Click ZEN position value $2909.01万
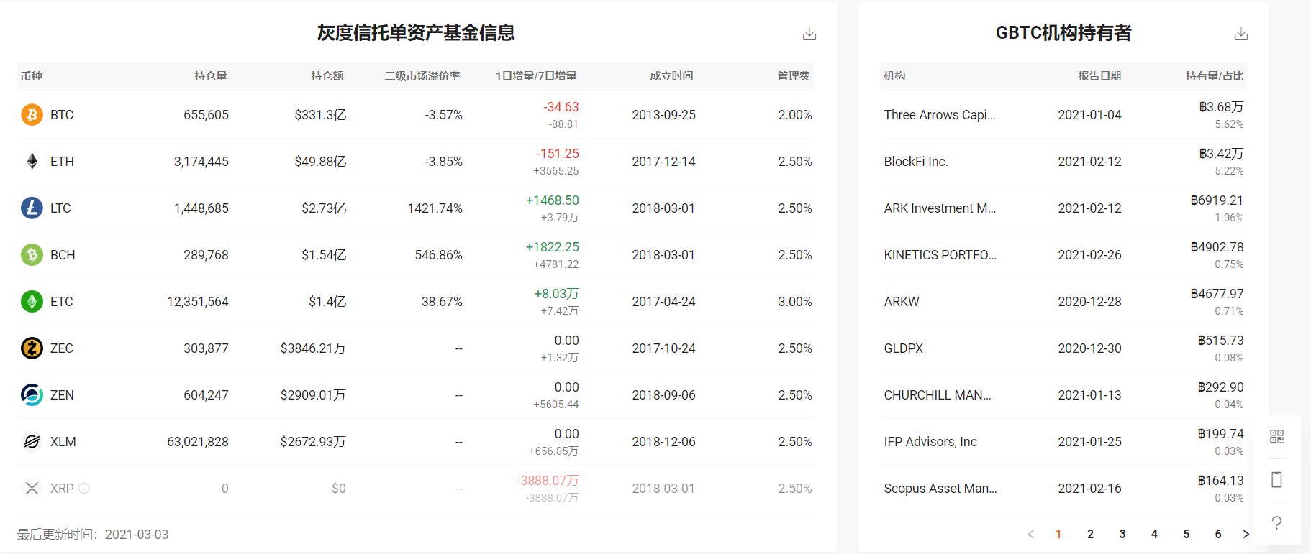Viewport: 1311px width, 554px height. (x=313, y=395)
